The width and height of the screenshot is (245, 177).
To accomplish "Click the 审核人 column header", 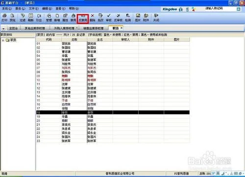I will click(x=125, y=40).
